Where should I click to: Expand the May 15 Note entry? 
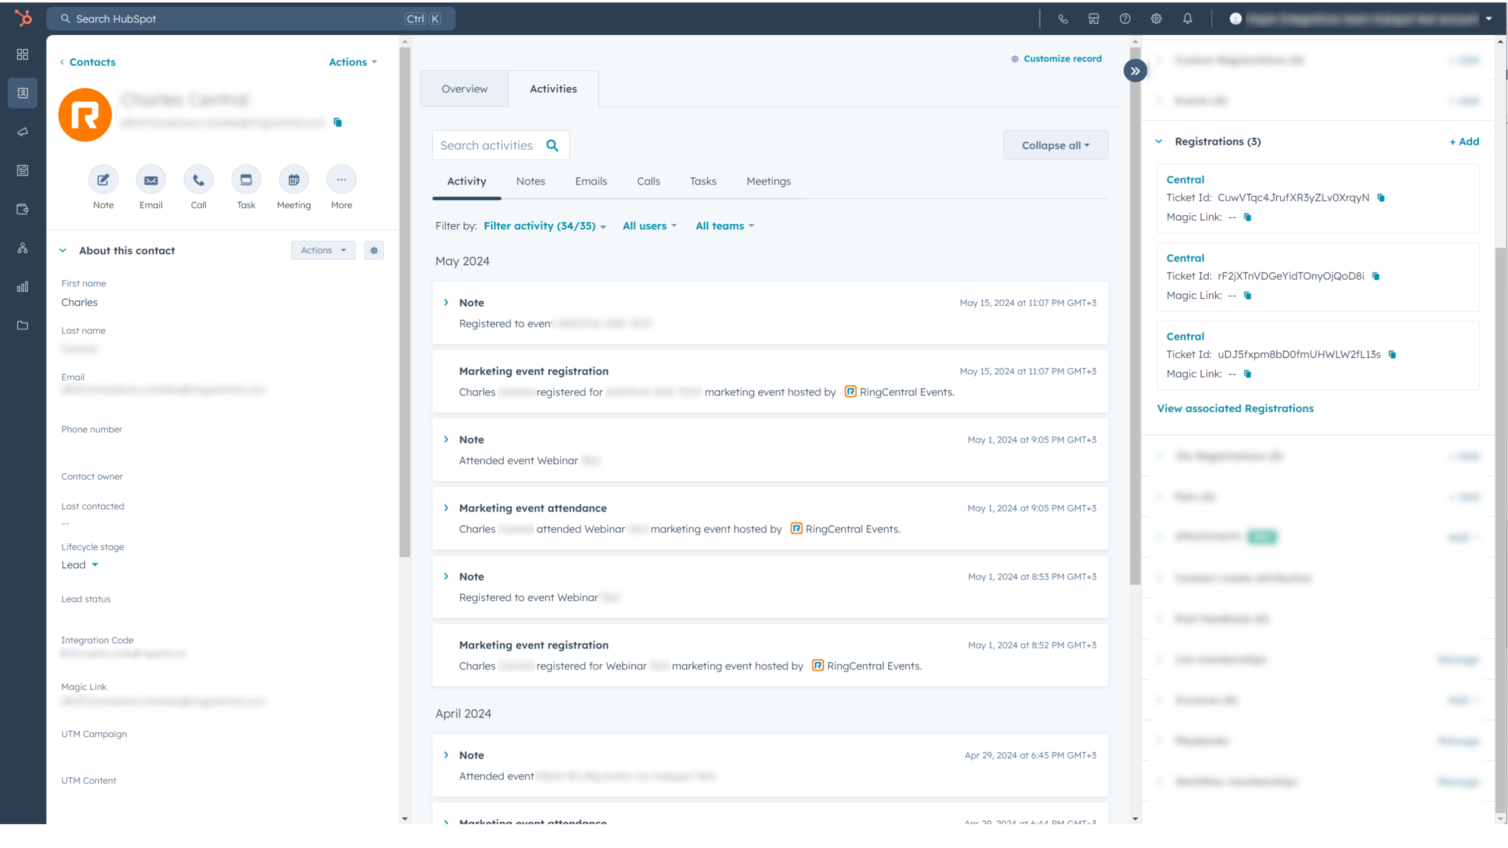point(446,303)
